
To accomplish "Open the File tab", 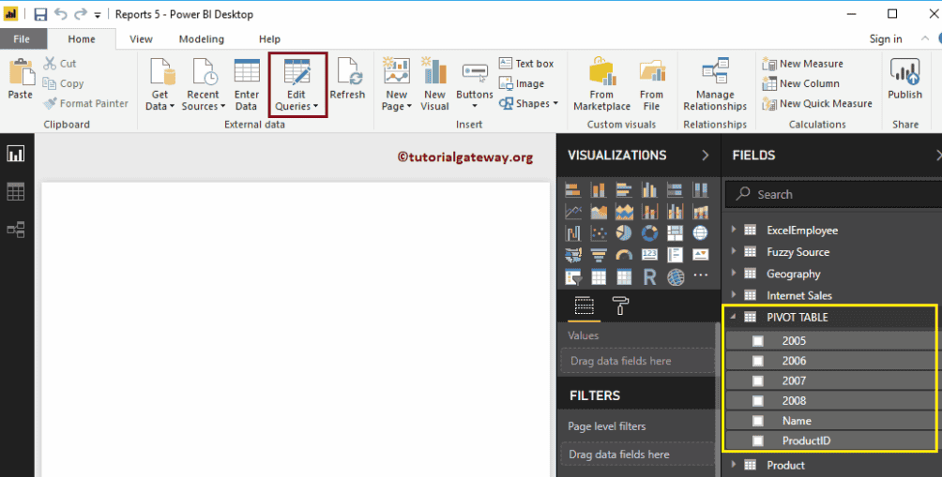I will tap(22, 39).
